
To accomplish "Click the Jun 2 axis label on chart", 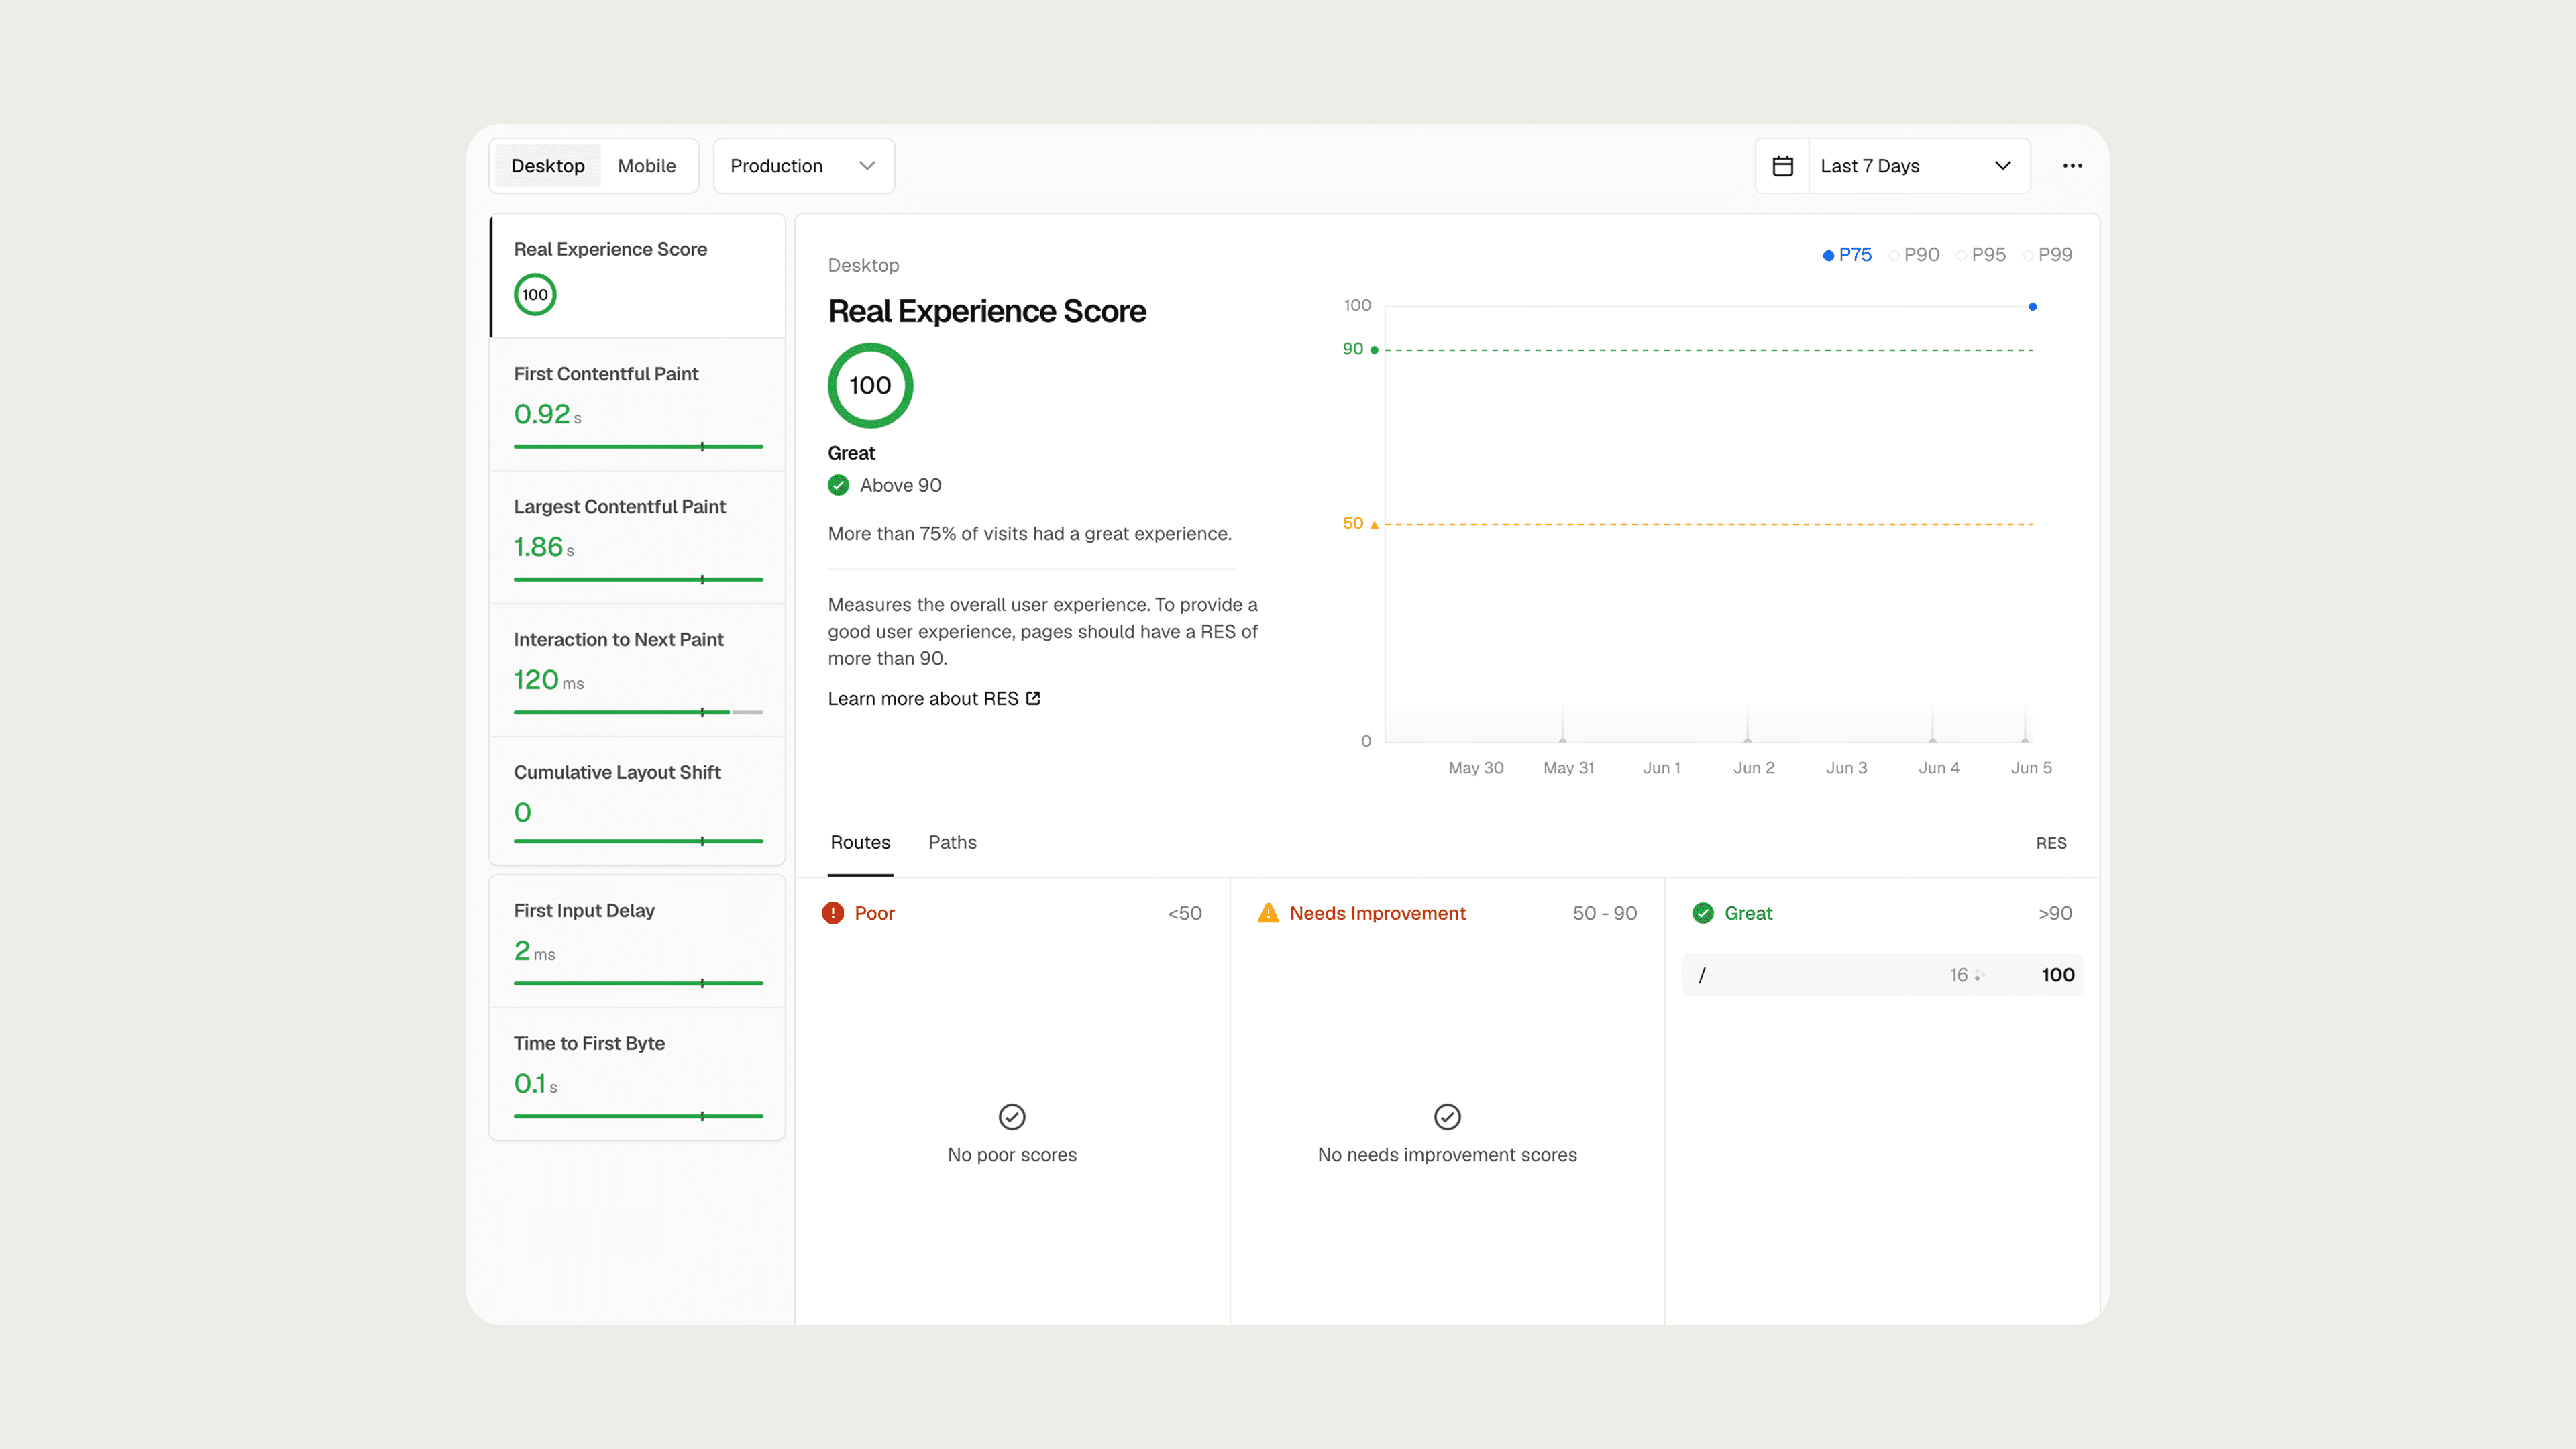I will [x=1753, y=768].
